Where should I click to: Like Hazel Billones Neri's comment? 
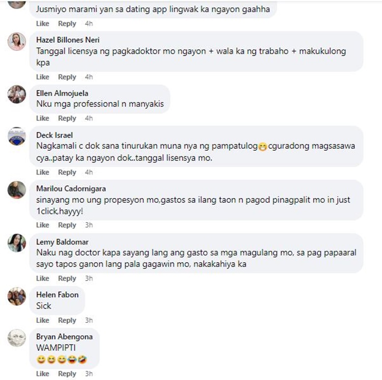coord(43,77)
